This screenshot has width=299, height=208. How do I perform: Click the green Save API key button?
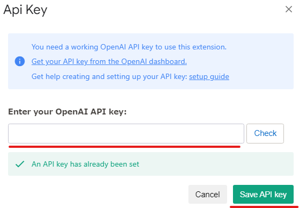pyautogui.click(x=263, y=194)
